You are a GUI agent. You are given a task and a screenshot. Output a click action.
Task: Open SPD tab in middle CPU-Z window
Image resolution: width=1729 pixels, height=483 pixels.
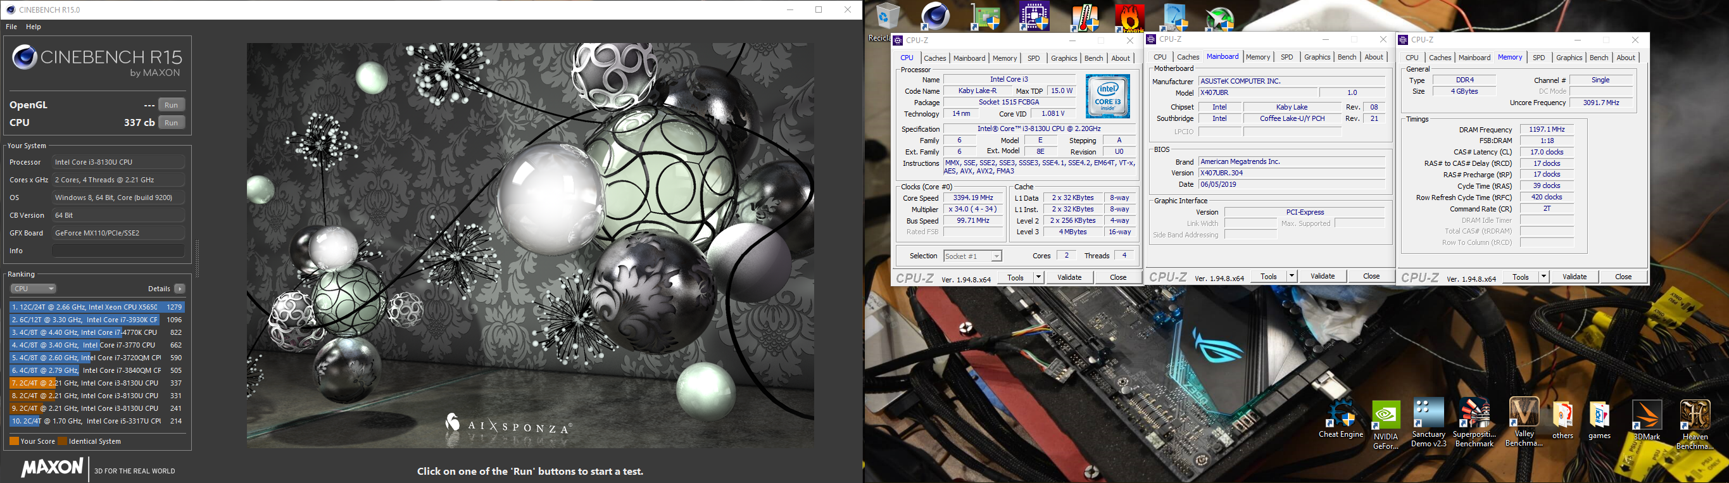(1286, 57)
